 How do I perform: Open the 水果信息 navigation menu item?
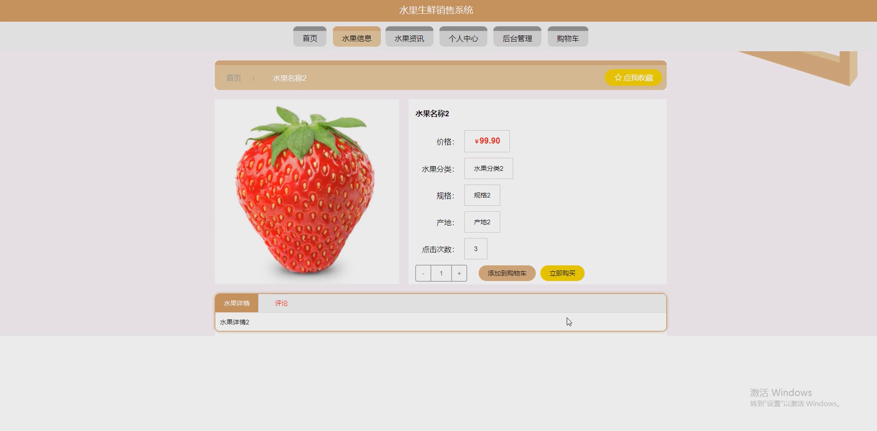tap(356, 36)
